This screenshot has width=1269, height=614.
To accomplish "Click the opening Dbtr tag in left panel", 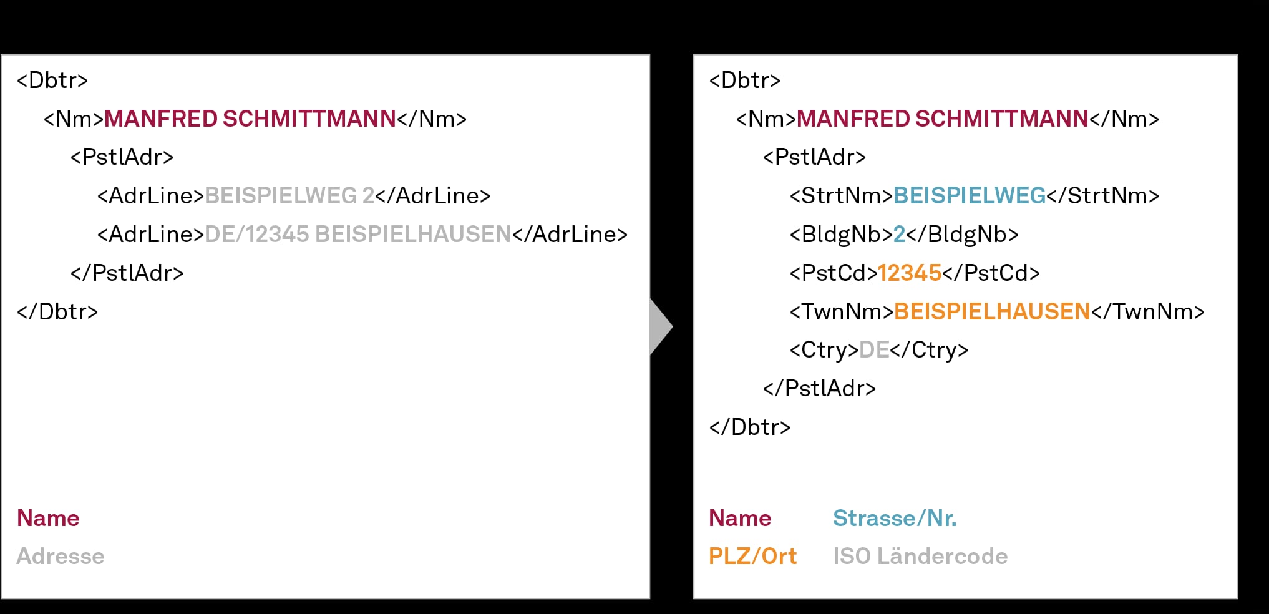I will (x=52, y=80).
